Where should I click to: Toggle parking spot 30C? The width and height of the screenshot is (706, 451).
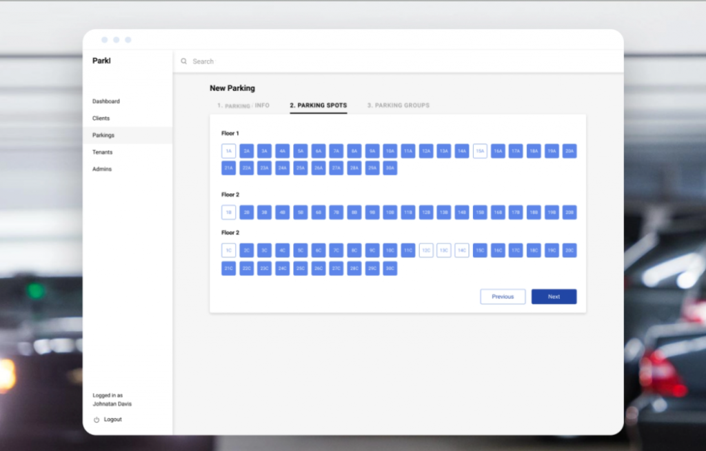(x=390, y=268)
